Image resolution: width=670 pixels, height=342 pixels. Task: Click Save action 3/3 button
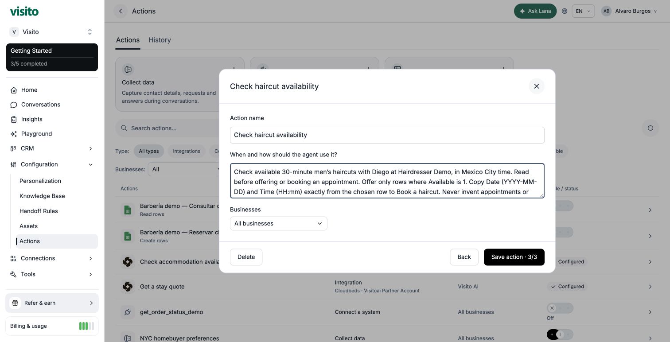coord(514,257)
